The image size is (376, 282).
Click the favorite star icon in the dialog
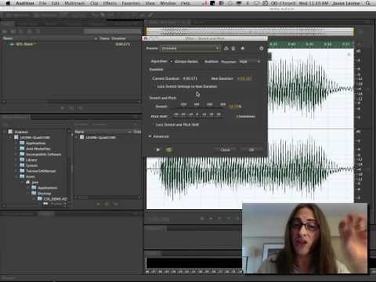[x=243, y=49]
